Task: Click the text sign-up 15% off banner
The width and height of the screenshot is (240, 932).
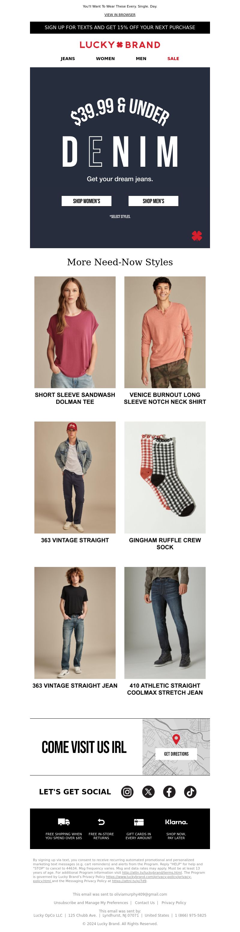Action: pyautogui.click(x=120, y=28)
